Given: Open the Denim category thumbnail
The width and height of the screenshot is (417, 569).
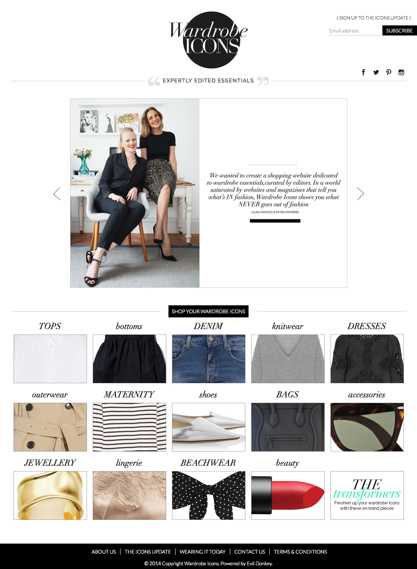Looking at the screenshot, I should coord(208,359).
